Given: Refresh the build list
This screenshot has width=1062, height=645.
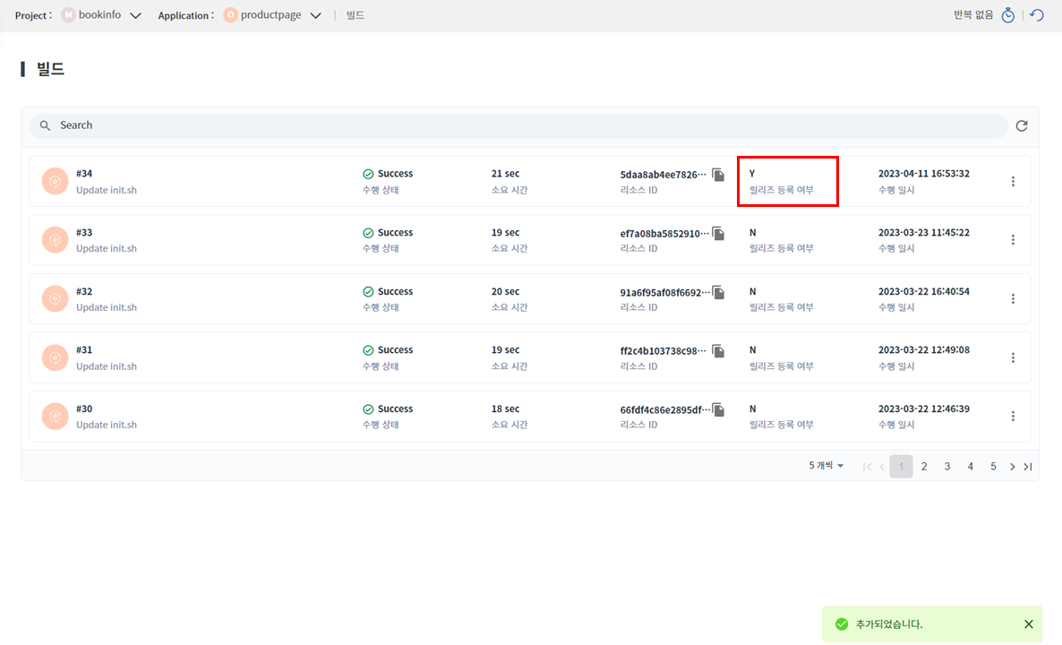Looking at the screenshot, I should (x=1022, y=125).
